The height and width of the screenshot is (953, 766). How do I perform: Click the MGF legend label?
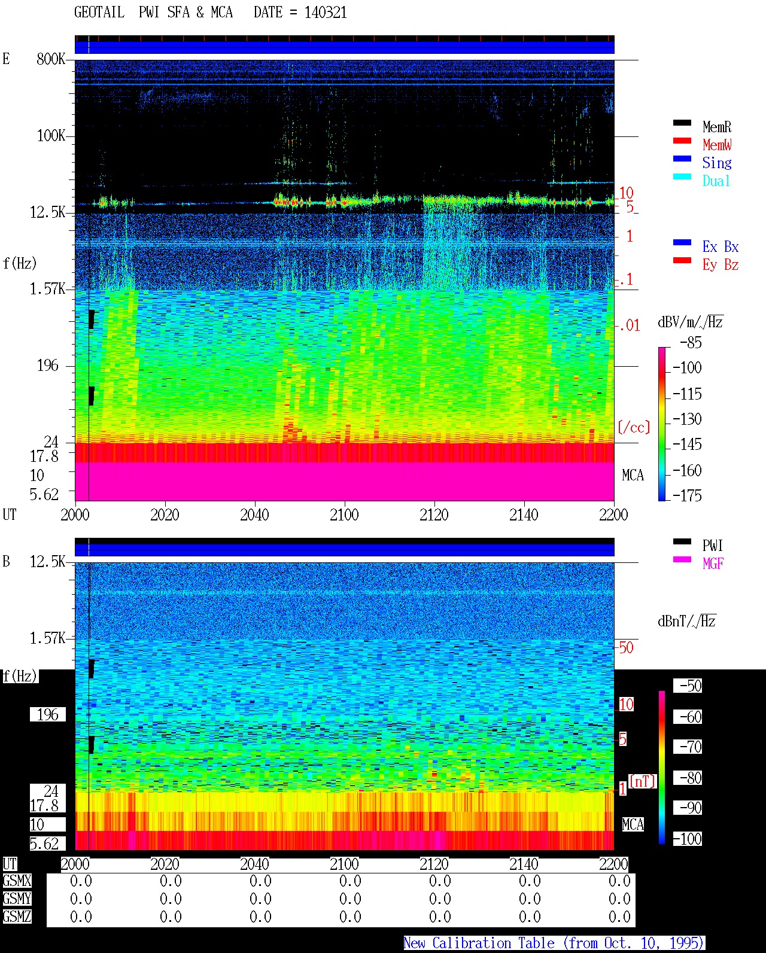pyautogui.click(x=713, y=564)
